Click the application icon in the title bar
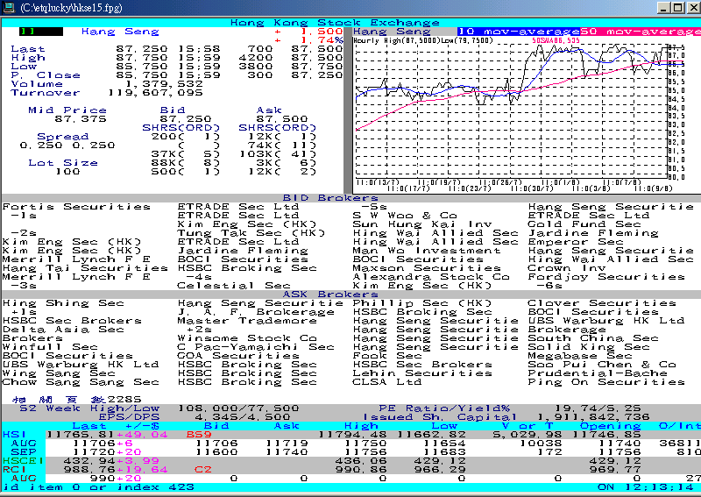Viewport: 701px width, 497px height. point(8,7)
